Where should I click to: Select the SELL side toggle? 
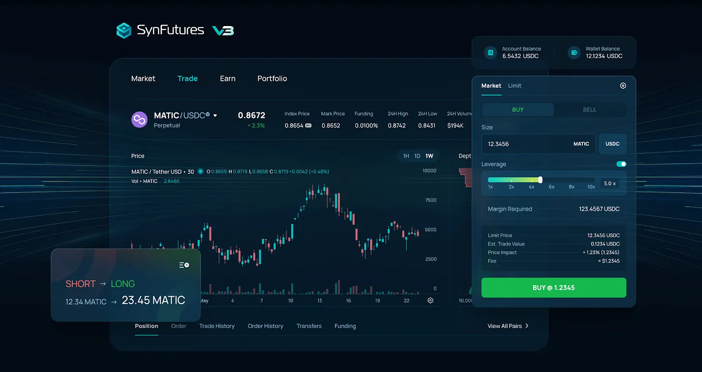[590, 110]
